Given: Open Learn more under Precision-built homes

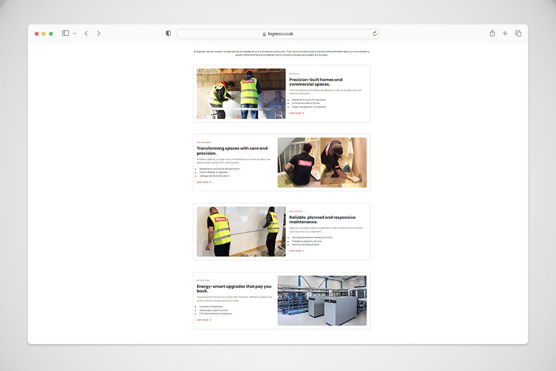Looking at the screenshot, I should click(x=296, y=113).
